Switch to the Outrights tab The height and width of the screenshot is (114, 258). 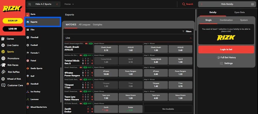tap(98, 25)
